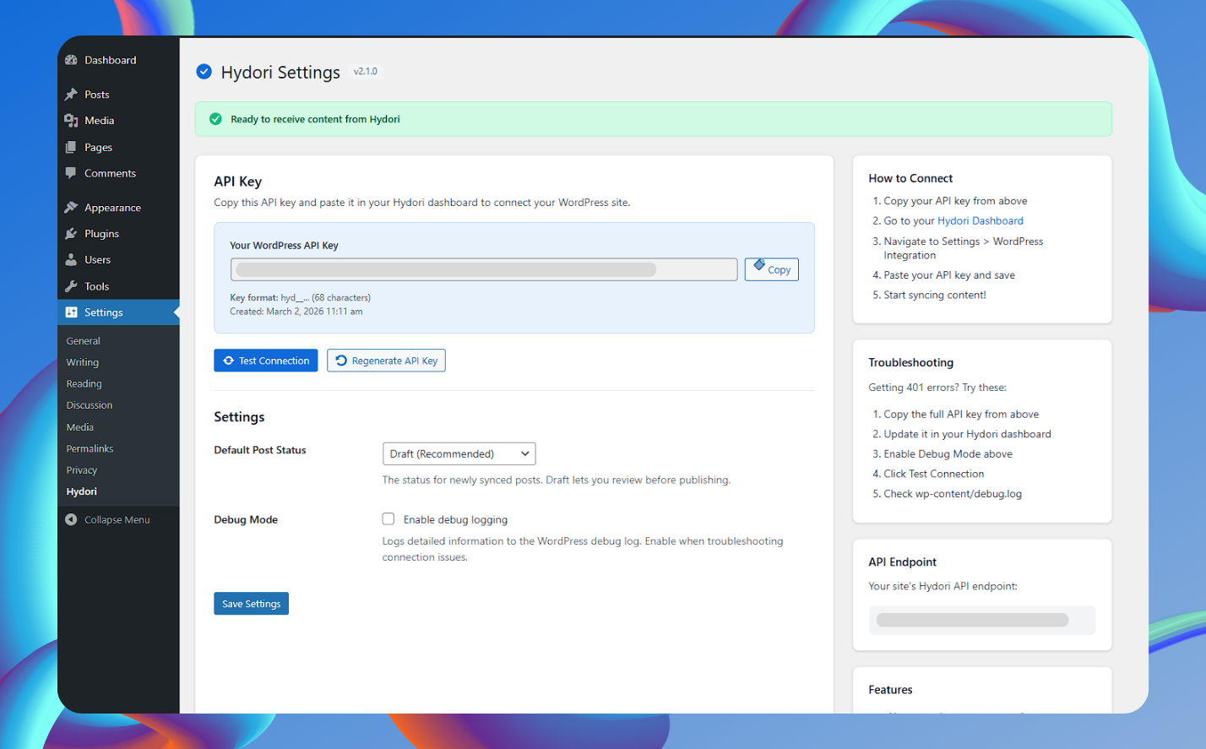Open Privacy settings submenu
This screenshot has width=1206, height=749.
pyautogui.click(x=82, y=470)
